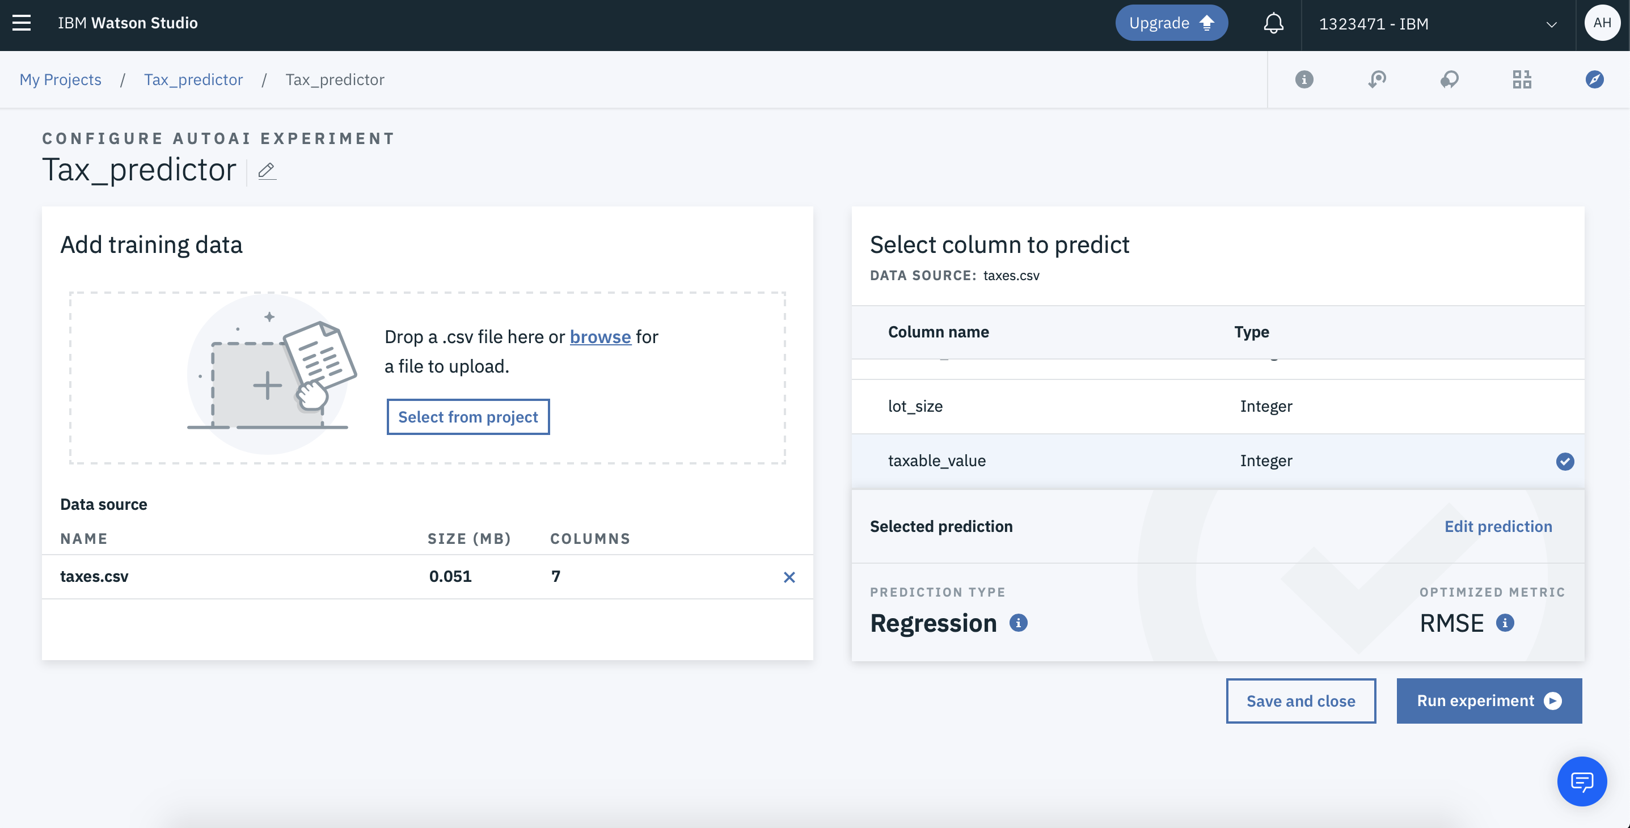Click the Type column header
Image resolution: width=1630 pixels, height=828 pixels.
click(x=1252, y=332)
